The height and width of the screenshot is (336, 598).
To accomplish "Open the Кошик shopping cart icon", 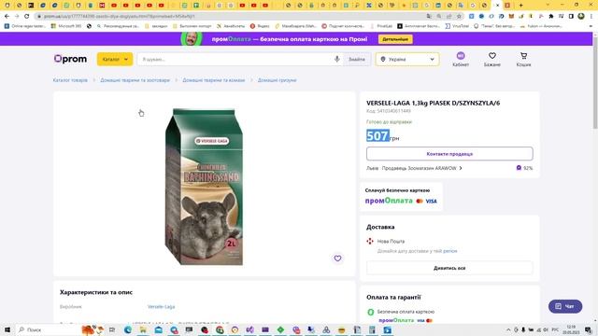I will pos(523,59).
